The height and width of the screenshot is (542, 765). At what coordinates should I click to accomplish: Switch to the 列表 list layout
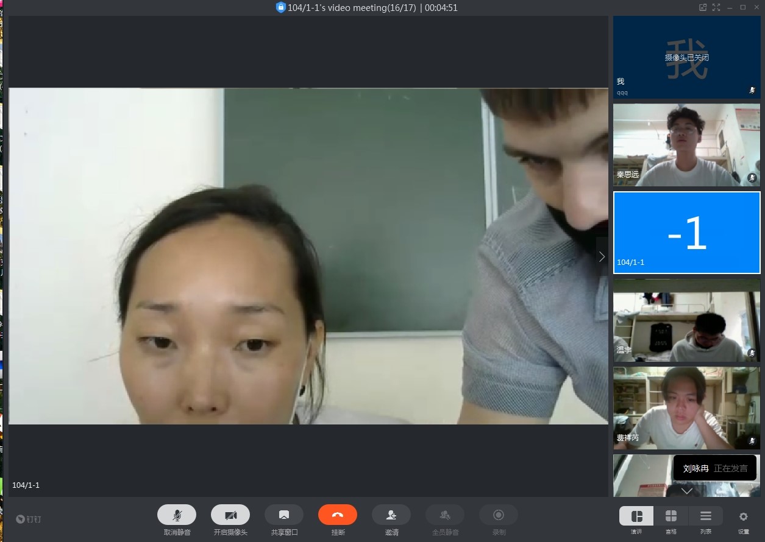[x=706, y=516]
